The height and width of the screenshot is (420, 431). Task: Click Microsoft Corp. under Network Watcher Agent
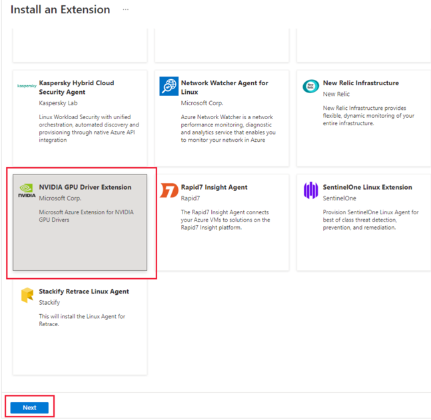(202, 103)
